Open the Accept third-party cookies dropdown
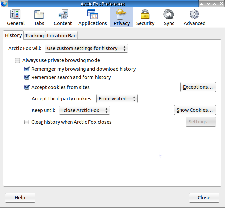 tap(117, 99)
